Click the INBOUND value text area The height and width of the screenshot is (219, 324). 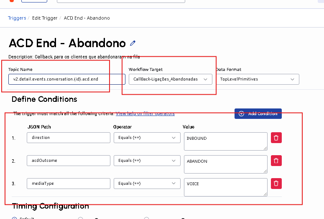225,141
